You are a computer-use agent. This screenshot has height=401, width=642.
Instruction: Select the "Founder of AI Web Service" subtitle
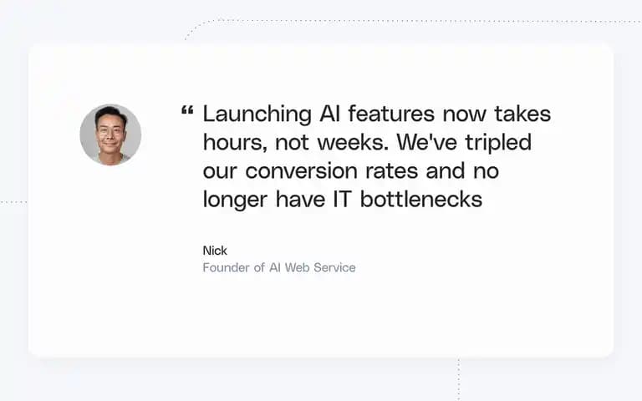279,267
